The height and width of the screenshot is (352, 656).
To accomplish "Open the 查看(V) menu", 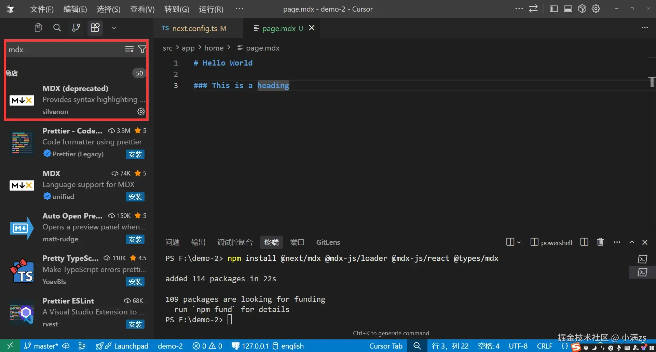I will tap(142, 9).
